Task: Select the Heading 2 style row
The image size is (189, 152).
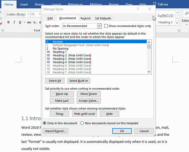Action: coord(96,55)
